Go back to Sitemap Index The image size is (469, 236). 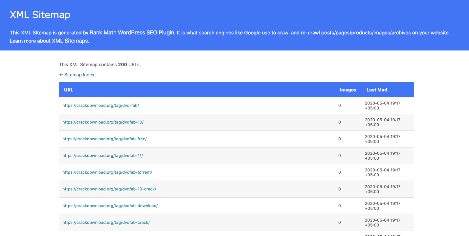click(77, 75)
